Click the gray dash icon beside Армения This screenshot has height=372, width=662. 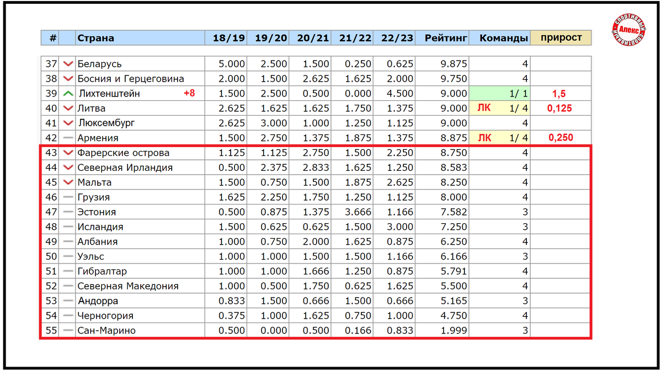pos(68,138)
